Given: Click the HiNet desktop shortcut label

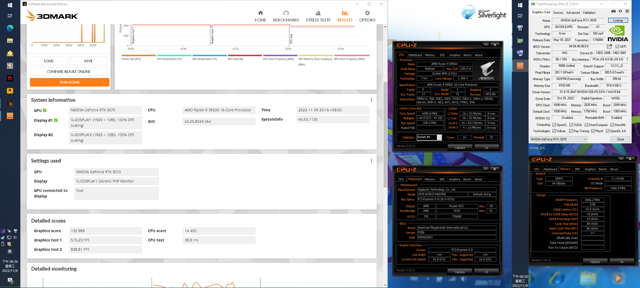Looking at the screenshot, I should click(x=538, y=148).
